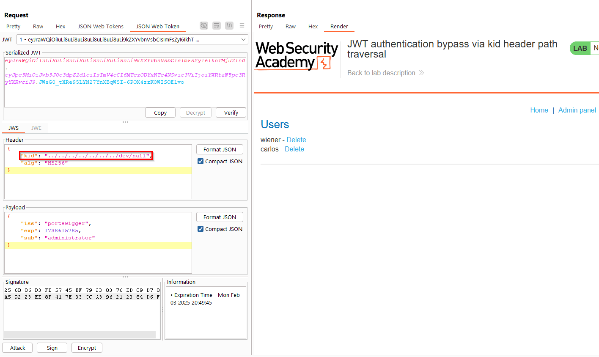Click the Copy button for serialized JWT
Screen dimensions: 599x357
pyautogui.click(x=160, y=113)
